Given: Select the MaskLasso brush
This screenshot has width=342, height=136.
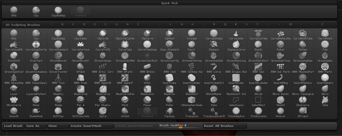Looking at the screenshot, I should point(147,90).
